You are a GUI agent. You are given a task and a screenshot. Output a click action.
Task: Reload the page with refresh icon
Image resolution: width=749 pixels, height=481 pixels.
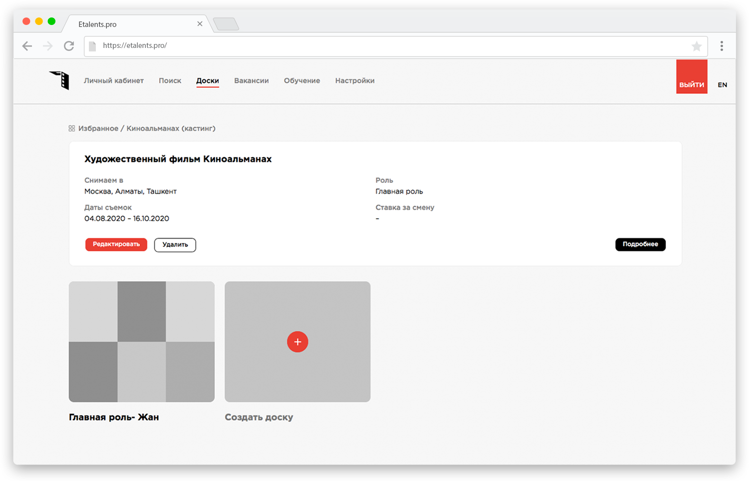tap(69, 46)
